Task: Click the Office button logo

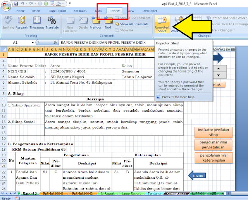Action: (6, 6)
